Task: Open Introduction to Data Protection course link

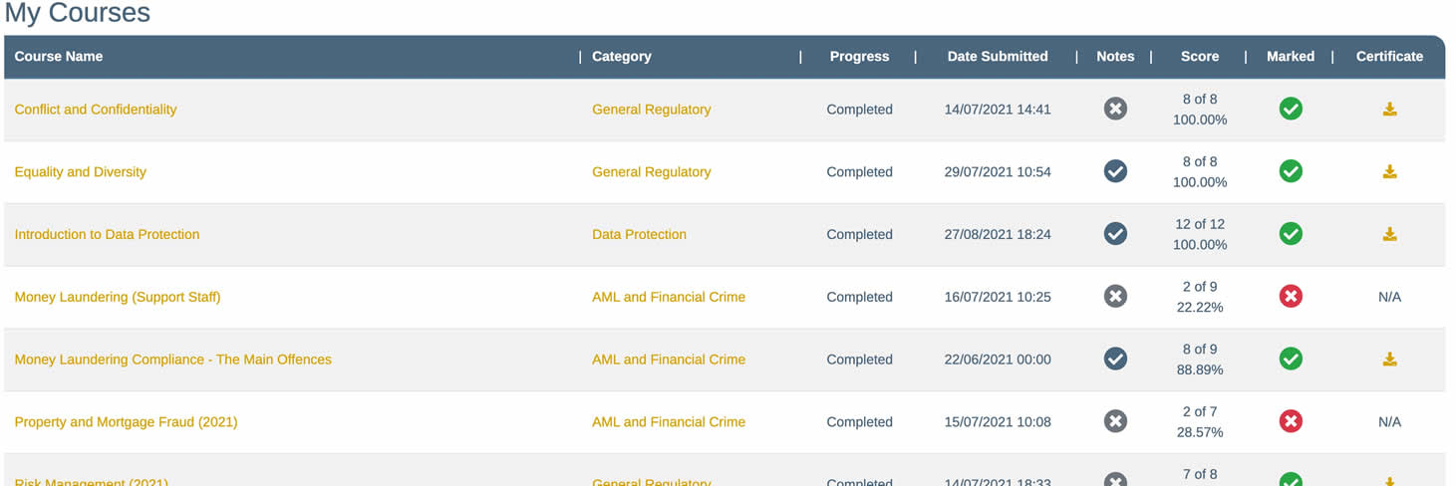Action: point(107,235)
